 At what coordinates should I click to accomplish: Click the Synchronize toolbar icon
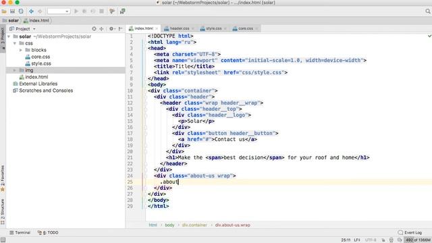tap(21, 11)
